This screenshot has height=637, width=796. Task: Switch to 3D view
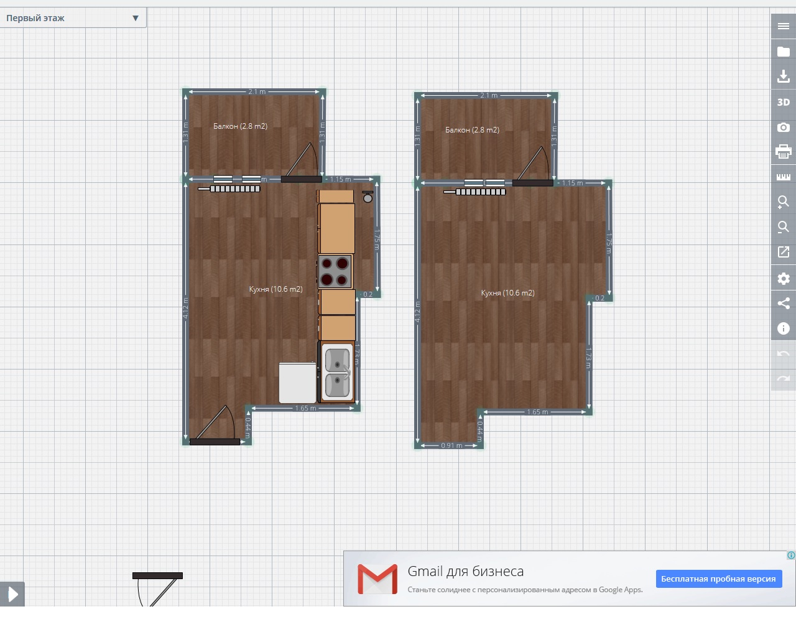(x=784, y=102)
